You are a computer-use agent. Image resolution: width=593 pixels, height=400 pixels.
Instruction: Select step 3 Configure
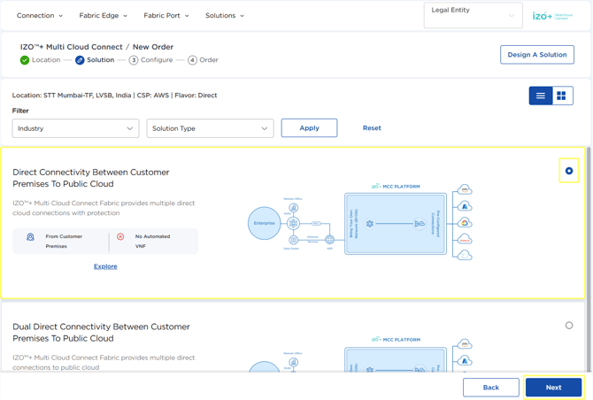[150, 60]
